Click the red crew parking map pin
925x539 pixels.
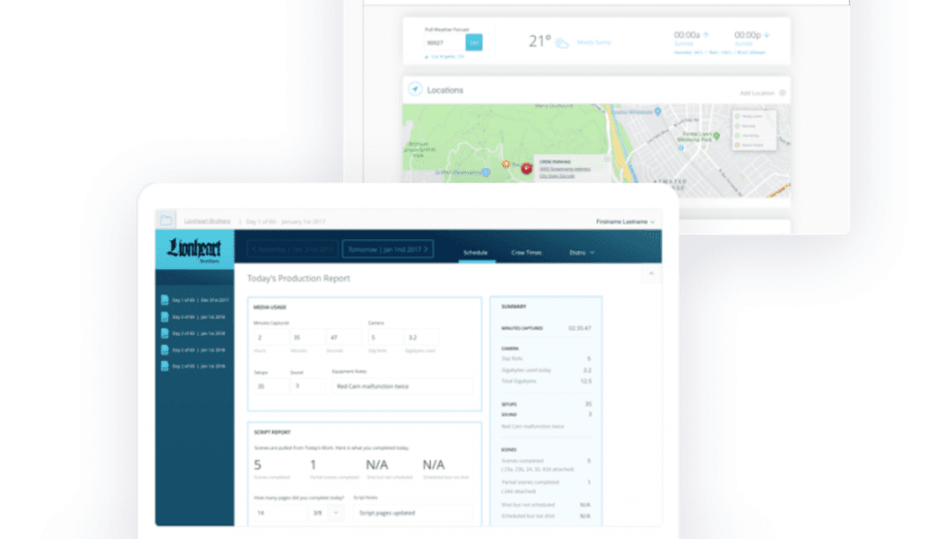click(x=526, y=168)
